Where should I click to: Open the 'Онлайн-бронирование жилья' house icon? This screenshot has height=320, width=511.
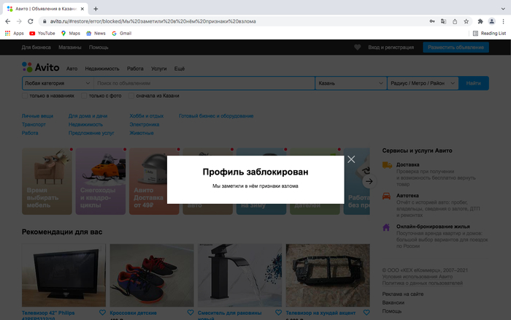click(386, 227)
